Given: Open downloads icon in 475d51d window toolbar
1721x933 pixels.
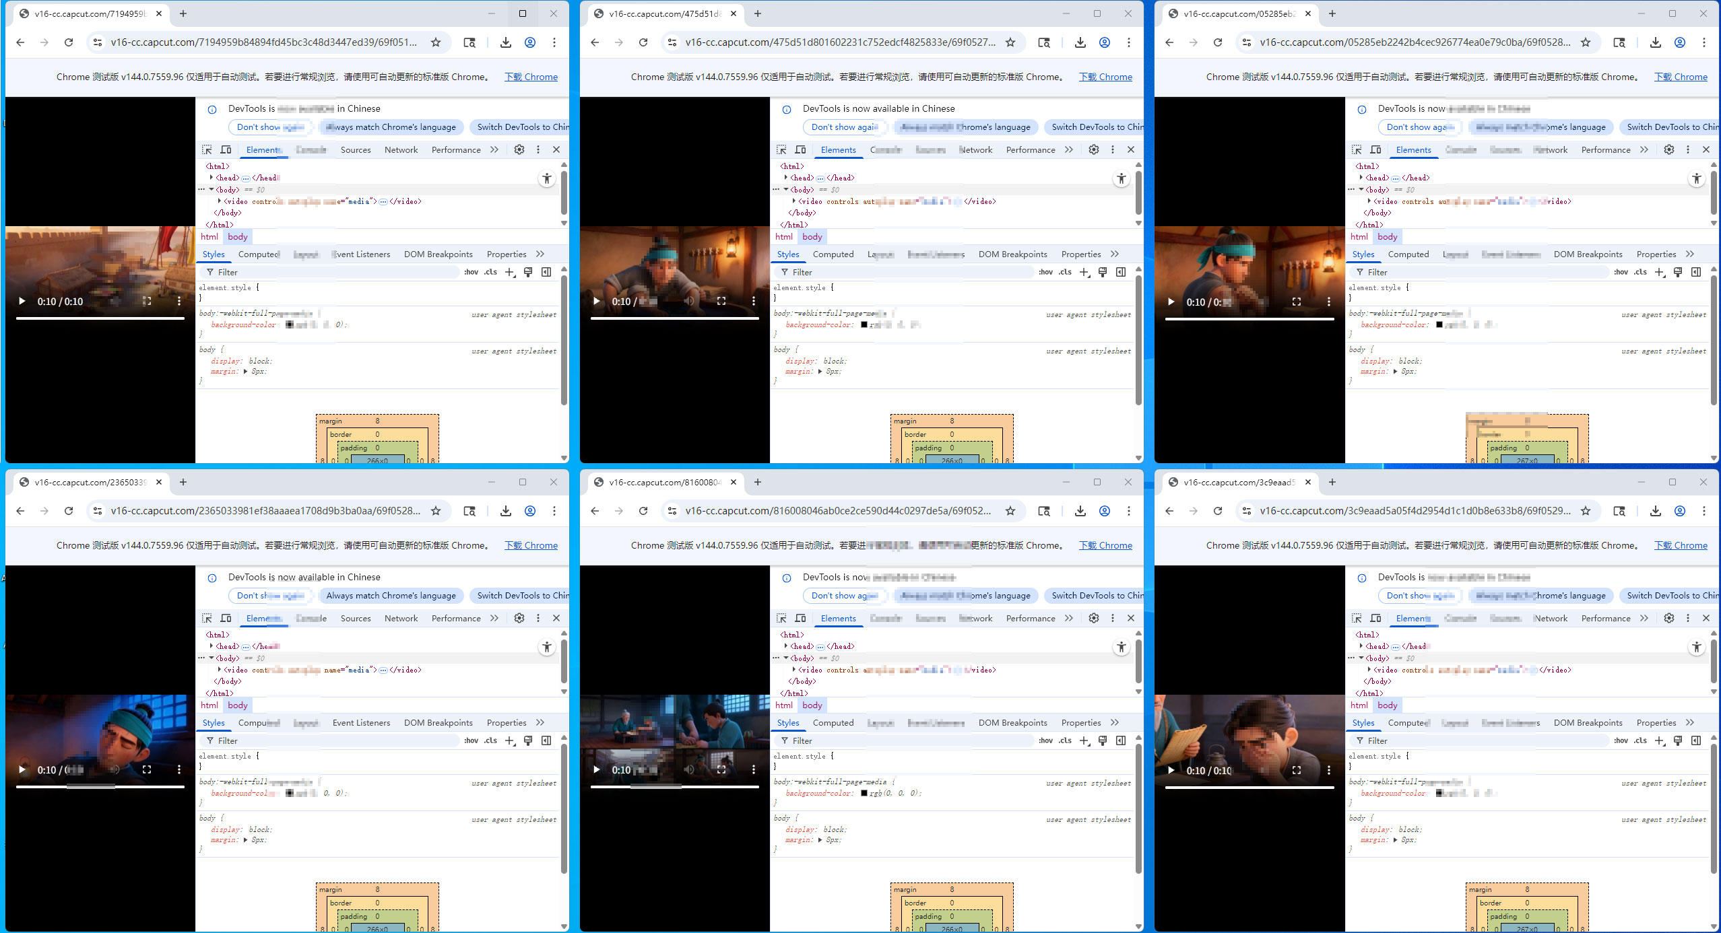Looking at the screenshot, I should [1080, 42].
